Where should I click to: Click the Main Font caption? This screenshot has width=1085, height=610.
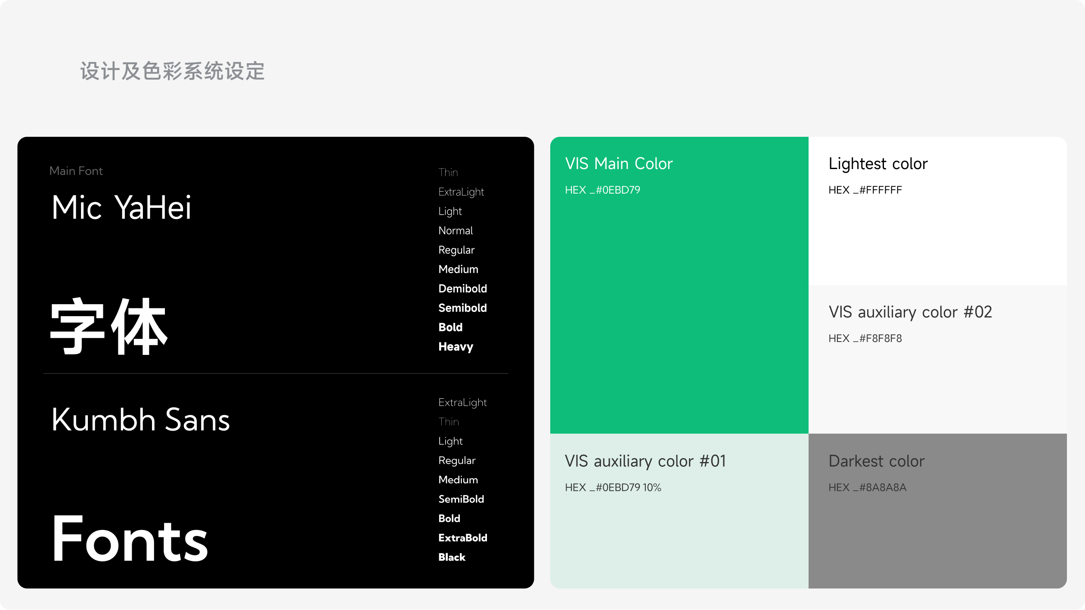pos(76,171)
